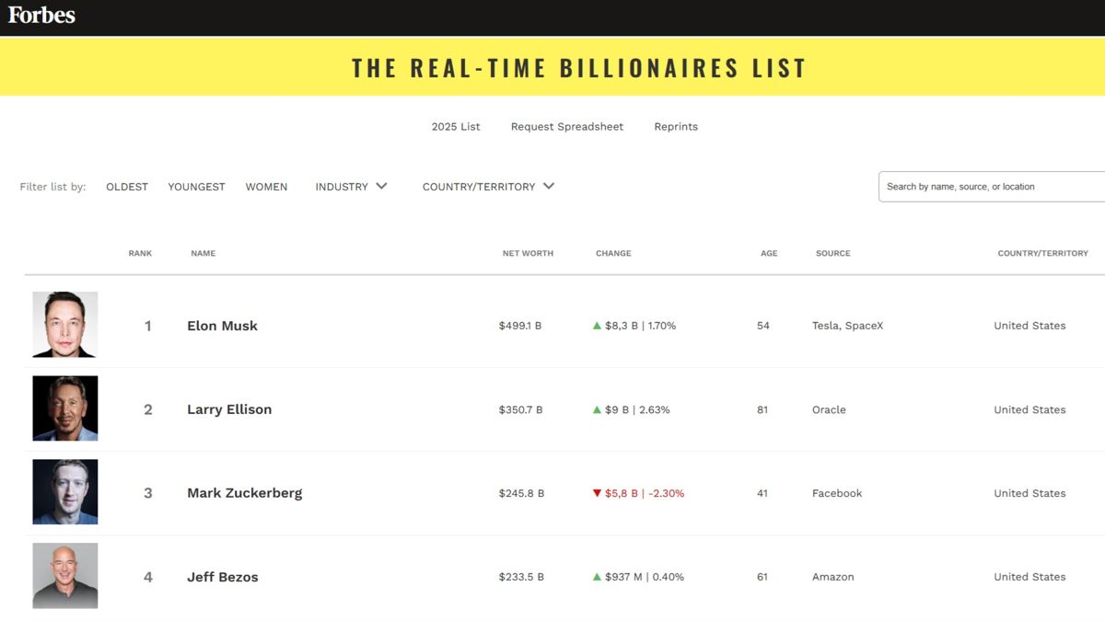The height and width of the screenshot is (621, 1105).
Task: Sort by the Change column header
Action: (613, 253)
